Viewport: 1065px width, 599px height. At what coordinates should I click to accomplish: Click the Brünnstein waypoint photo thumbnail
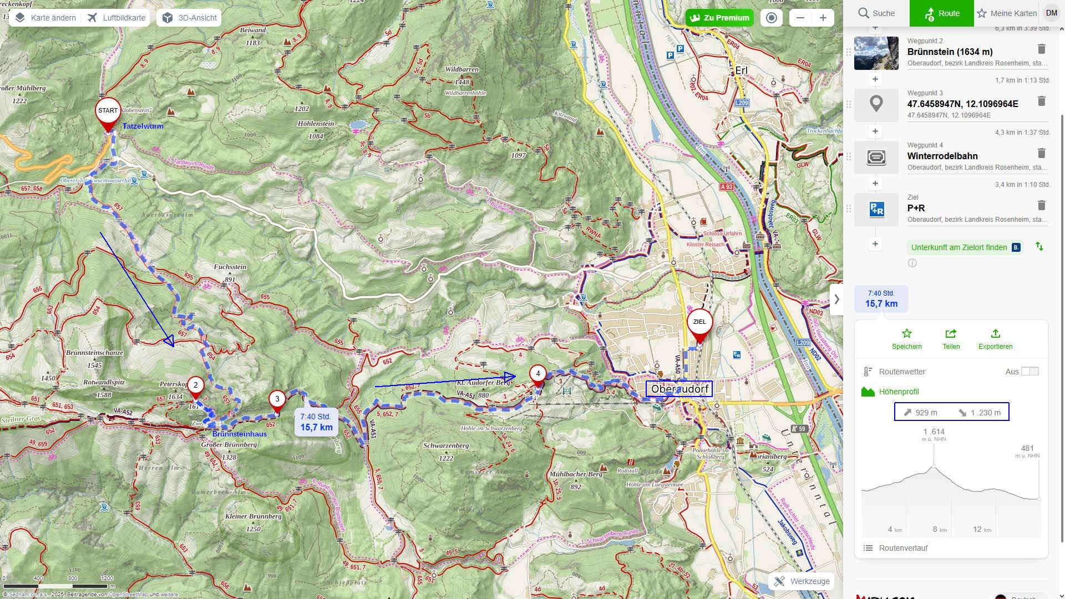[876, 53]
